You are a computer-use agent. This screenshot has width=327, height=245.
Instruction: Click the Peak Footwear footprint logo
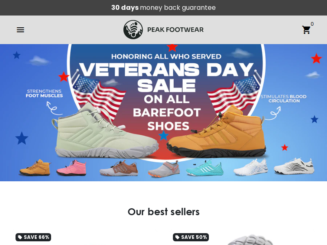[133, 29]
